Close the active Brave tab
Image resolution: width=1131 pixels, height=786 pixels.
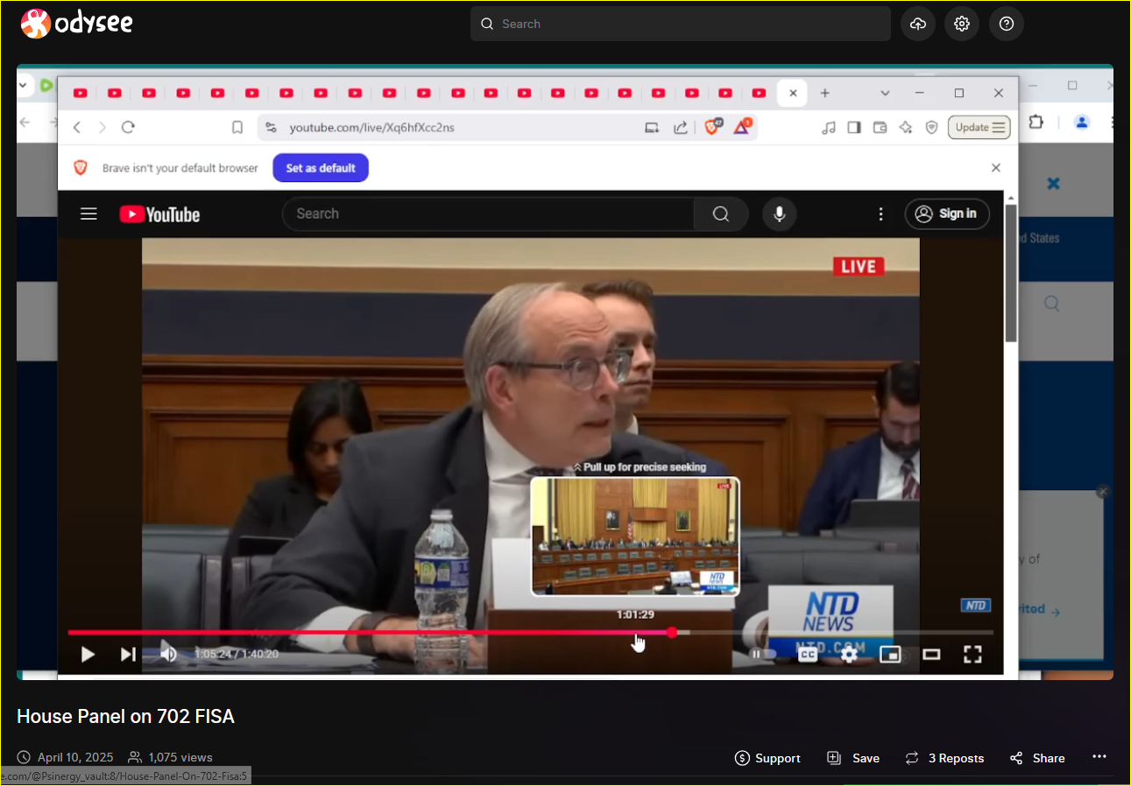point(793,93)
